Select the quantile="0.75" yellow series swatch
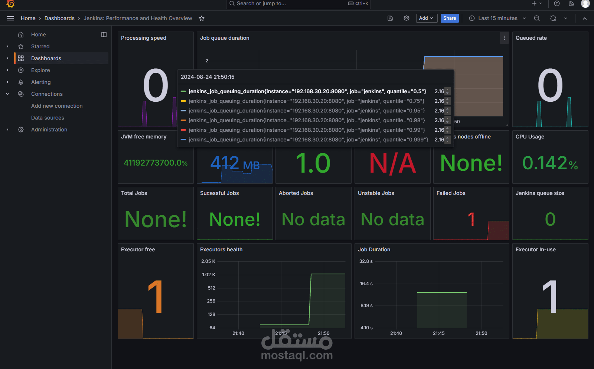Screen dimensions: 594x369 coord(183,101)
